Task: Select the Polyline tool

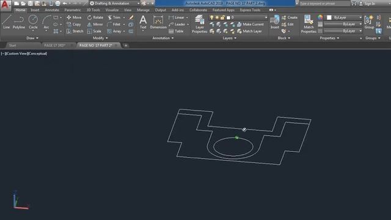Action: coord(19,22)
